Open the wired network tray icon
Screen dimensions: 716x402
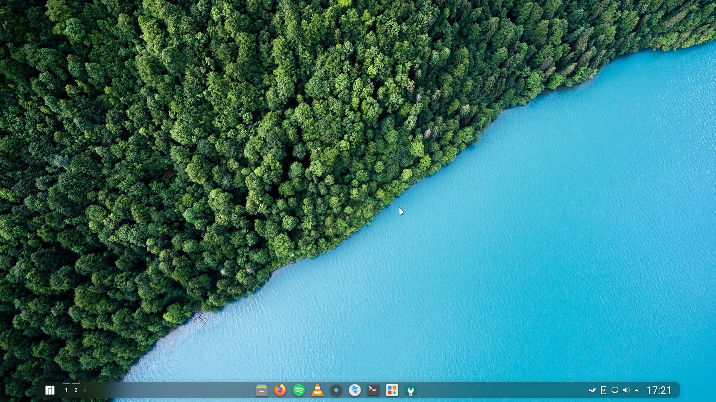click(x=615, y=390)
